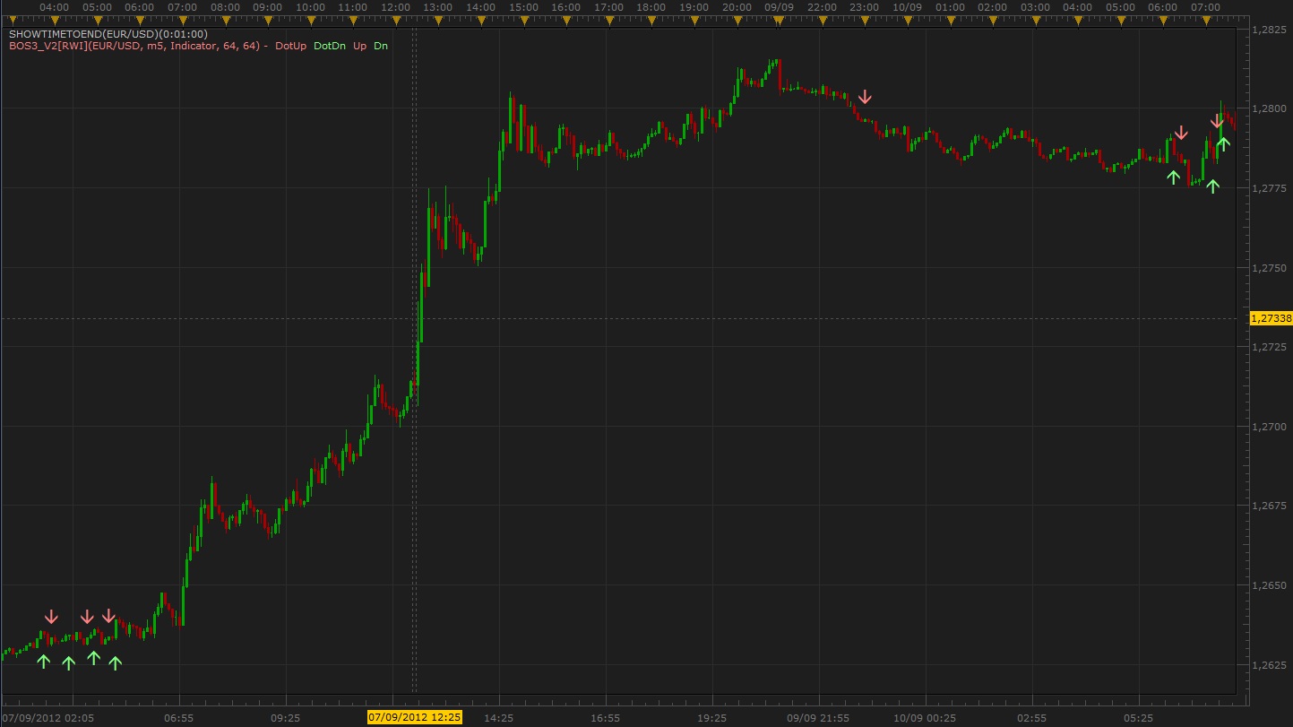Select the 1,2700 price axis label

[1268, 427]
